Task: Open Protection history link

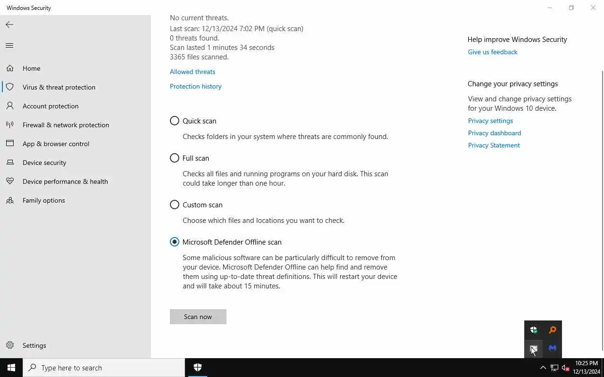Action: [195, 86]
